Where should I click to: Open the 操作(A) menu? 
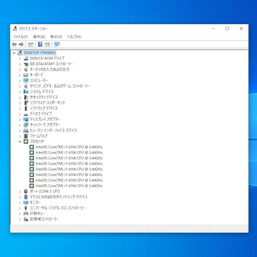tap(39, 37)
